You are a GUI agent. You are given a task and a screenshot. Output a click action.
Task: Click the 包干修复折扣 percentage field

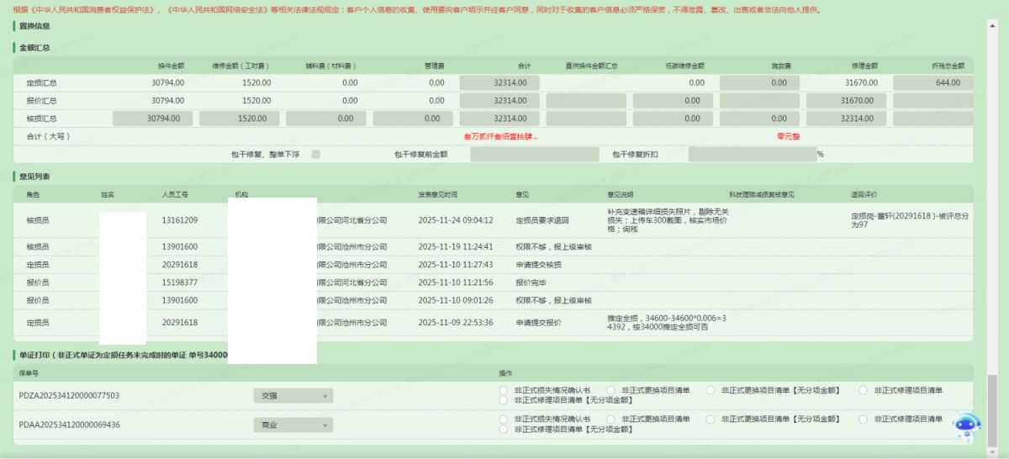(751, 155)
